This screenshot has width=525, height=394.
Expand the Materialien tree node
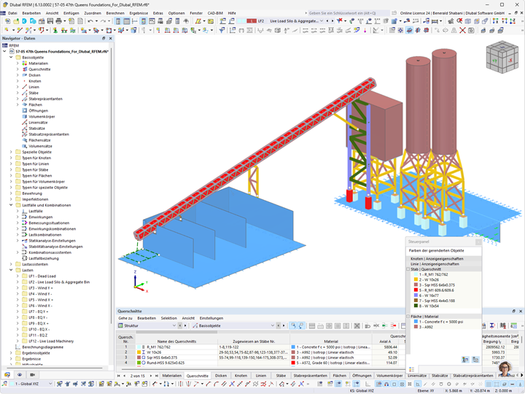pyautogui.click(x=17, y=63)
